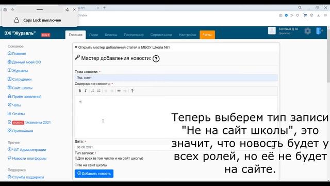Insert bulleted list in news content

98,91
